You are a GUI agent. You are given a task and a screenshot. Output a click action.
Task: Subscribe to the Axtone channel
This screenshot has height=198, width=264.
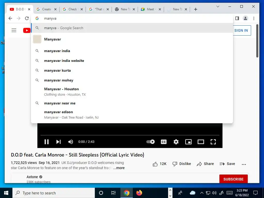coord(233,179)
